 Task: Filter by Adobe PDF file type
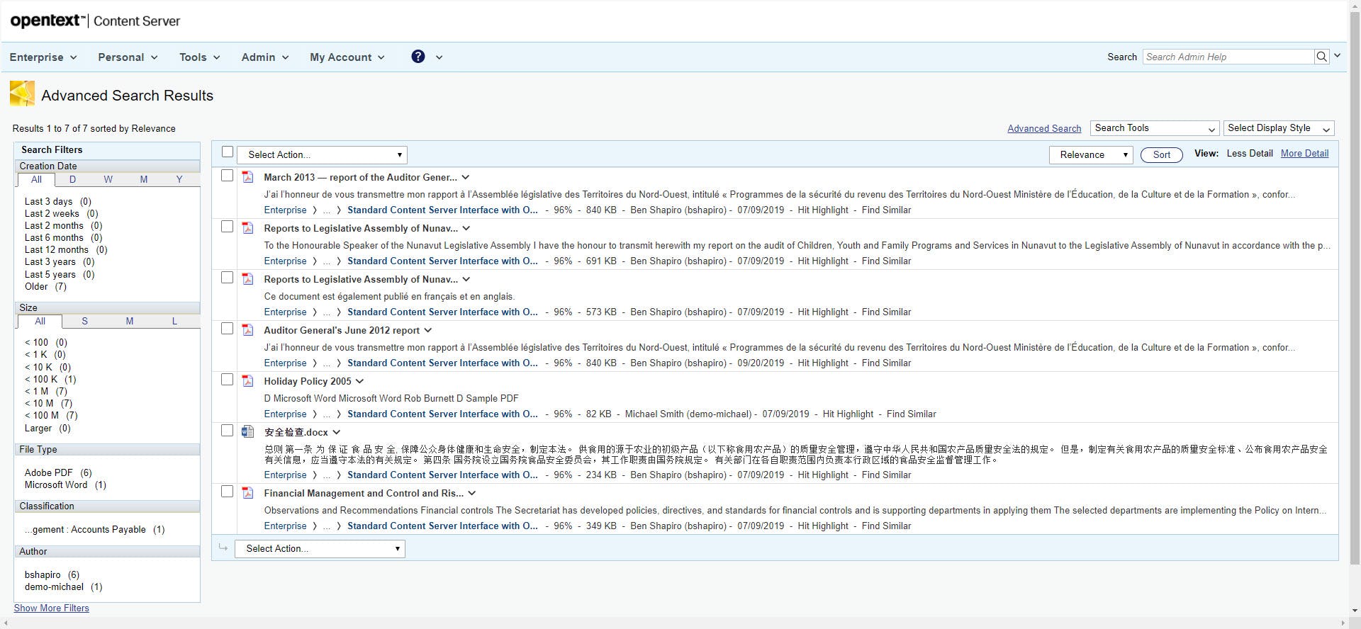(48, 473)
